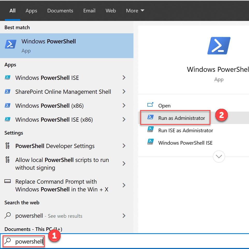Open Windows PowerShell ISE app result
Screen dimensions: 249x249
[x=67, y=78]
